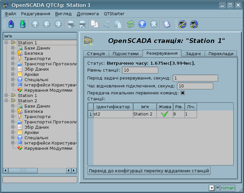Expand 'Бази Даних' under Station 2
This screenshot has height=193, width=244.
pos(13,106)
